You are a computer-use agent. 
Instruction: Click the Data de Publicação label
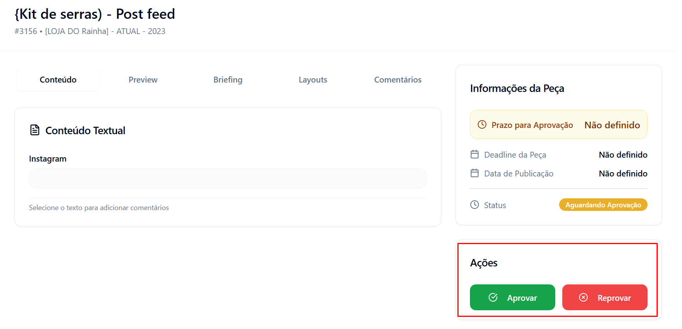[x=519, y=174]
